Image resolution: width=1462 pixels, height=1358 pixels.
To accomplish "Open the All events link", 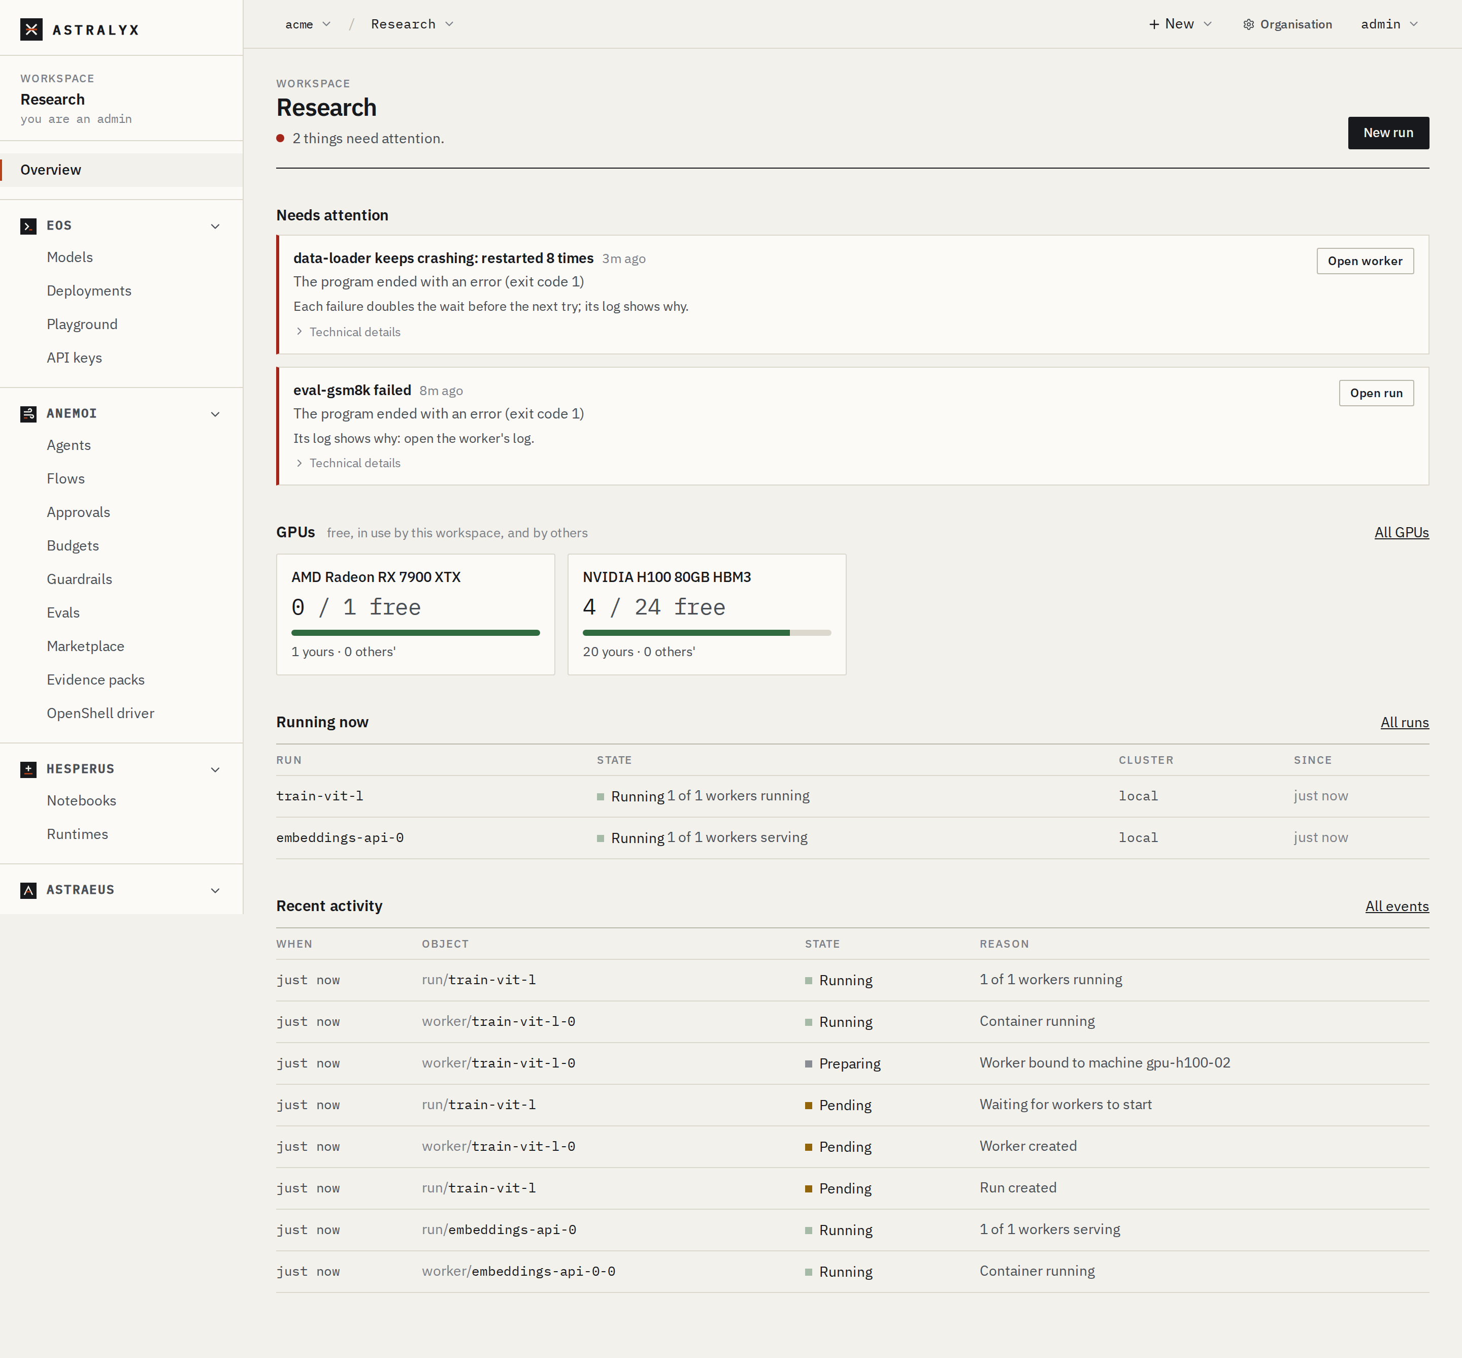I will click(1397, 906).
